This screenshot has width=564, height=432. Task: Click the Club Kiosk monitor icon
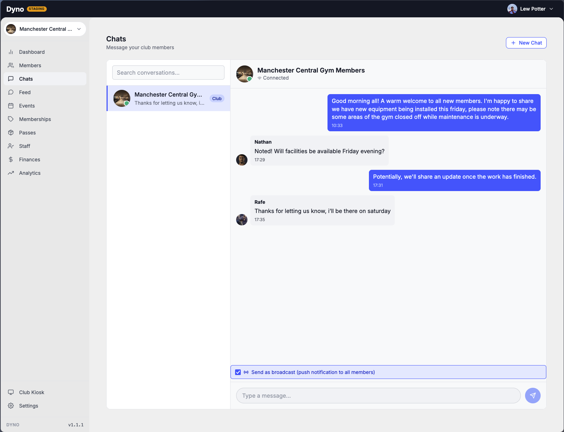coord(11,392)
